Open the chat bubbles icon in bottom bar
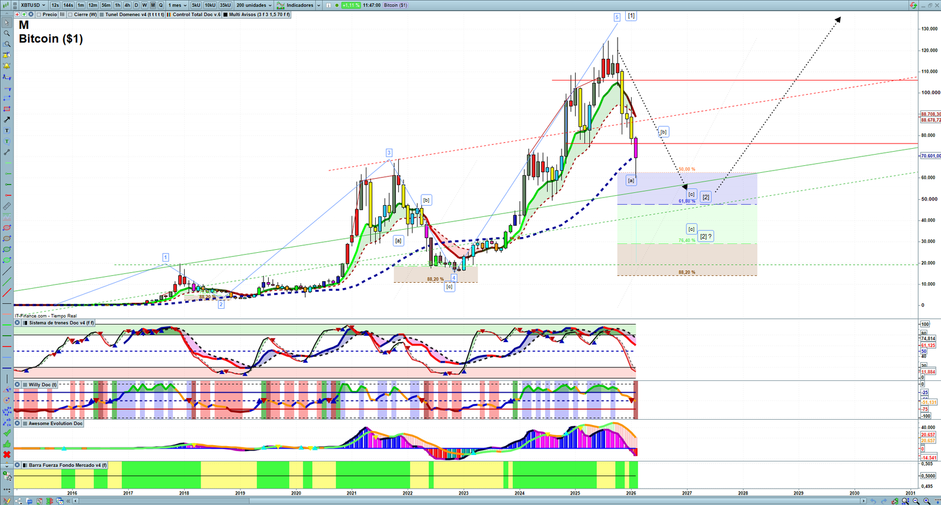The image size is (941, 505). point(29,501)
